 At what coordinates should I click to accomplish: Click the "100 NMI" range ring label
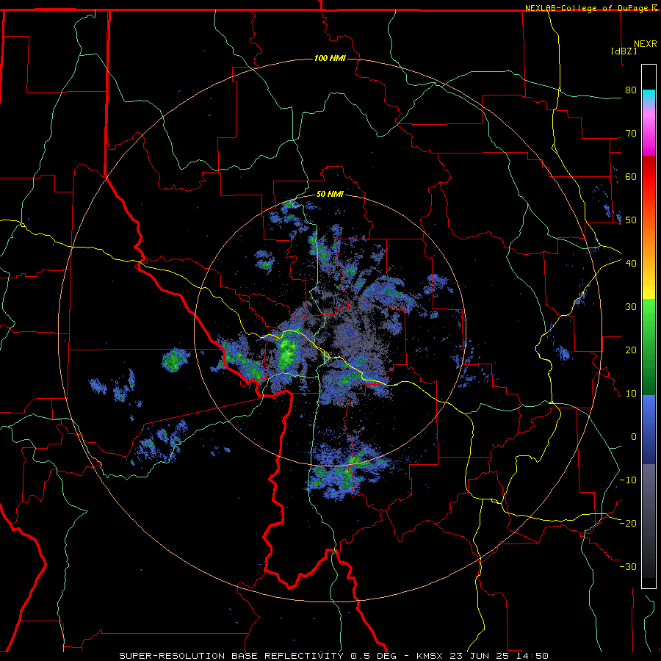[x=330, y=58]
